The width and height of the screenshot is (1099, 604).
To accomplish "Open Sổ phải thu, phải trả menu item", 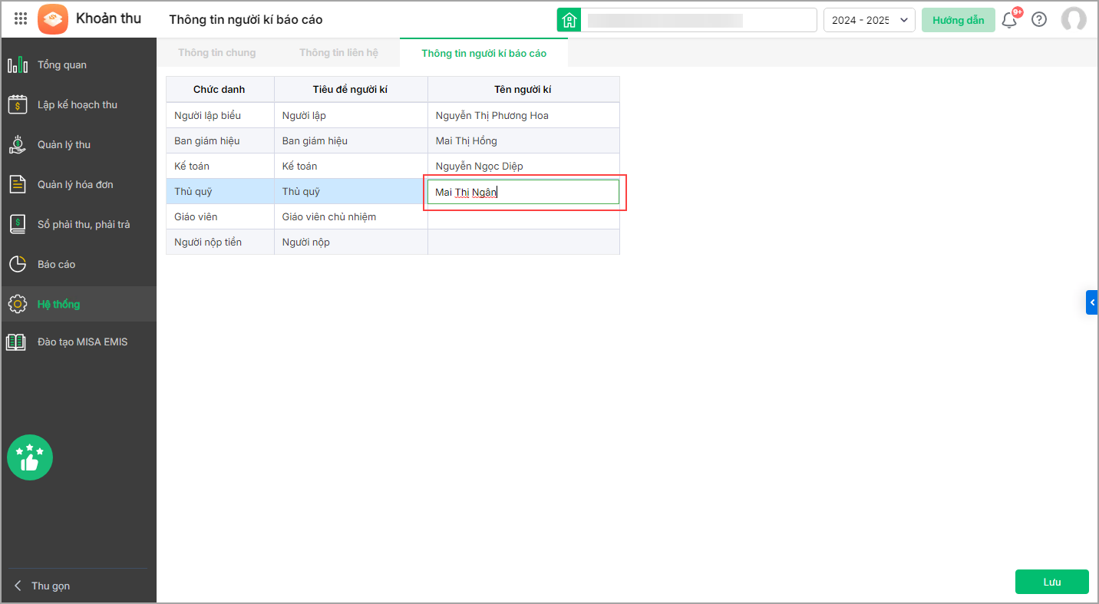I will pyautogui.click(x=84, y=225).
